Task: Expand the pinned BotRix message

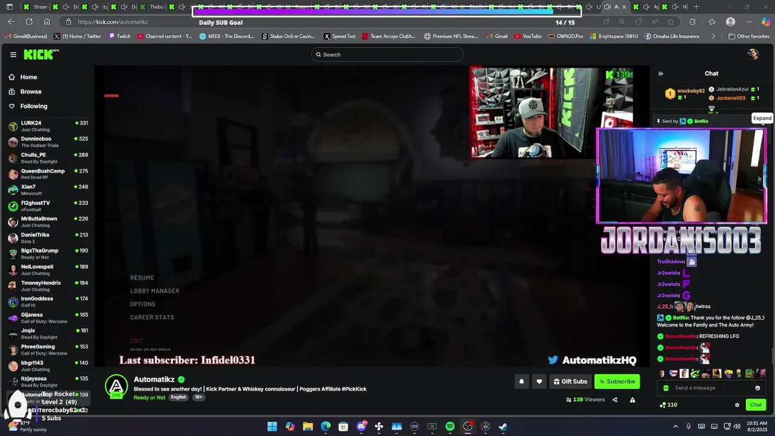Action: [x=762, y=118]
